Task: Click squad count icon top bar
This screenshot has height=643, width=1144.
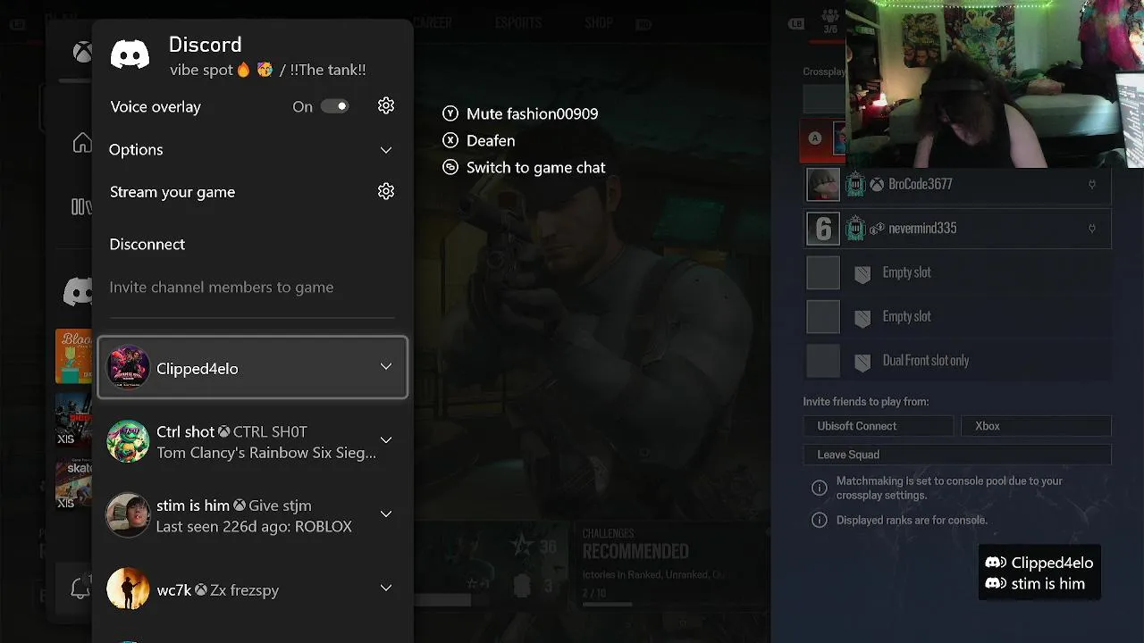Action: pyautogui.click(x=830, y=22)
